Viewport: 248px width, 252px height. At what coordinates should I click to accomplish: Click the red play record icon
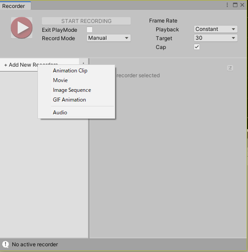[22, 28]
